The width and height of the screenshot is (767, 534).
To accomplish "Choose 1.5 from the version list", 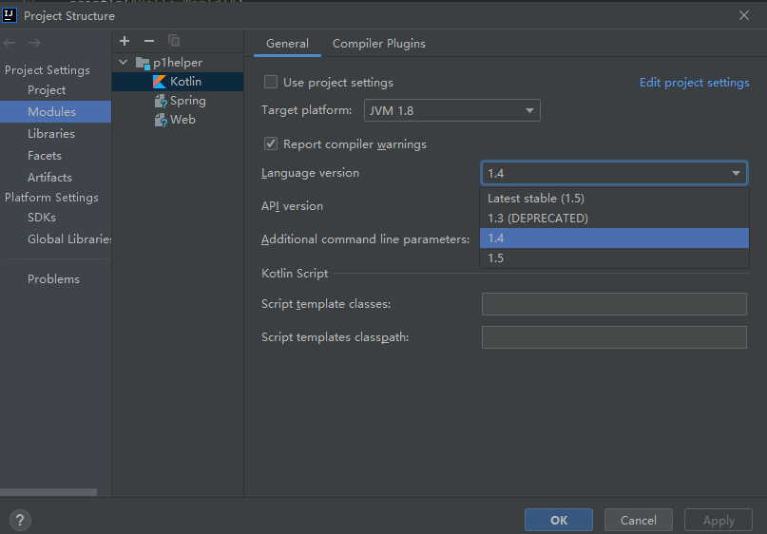I will (x=614, y=258).
